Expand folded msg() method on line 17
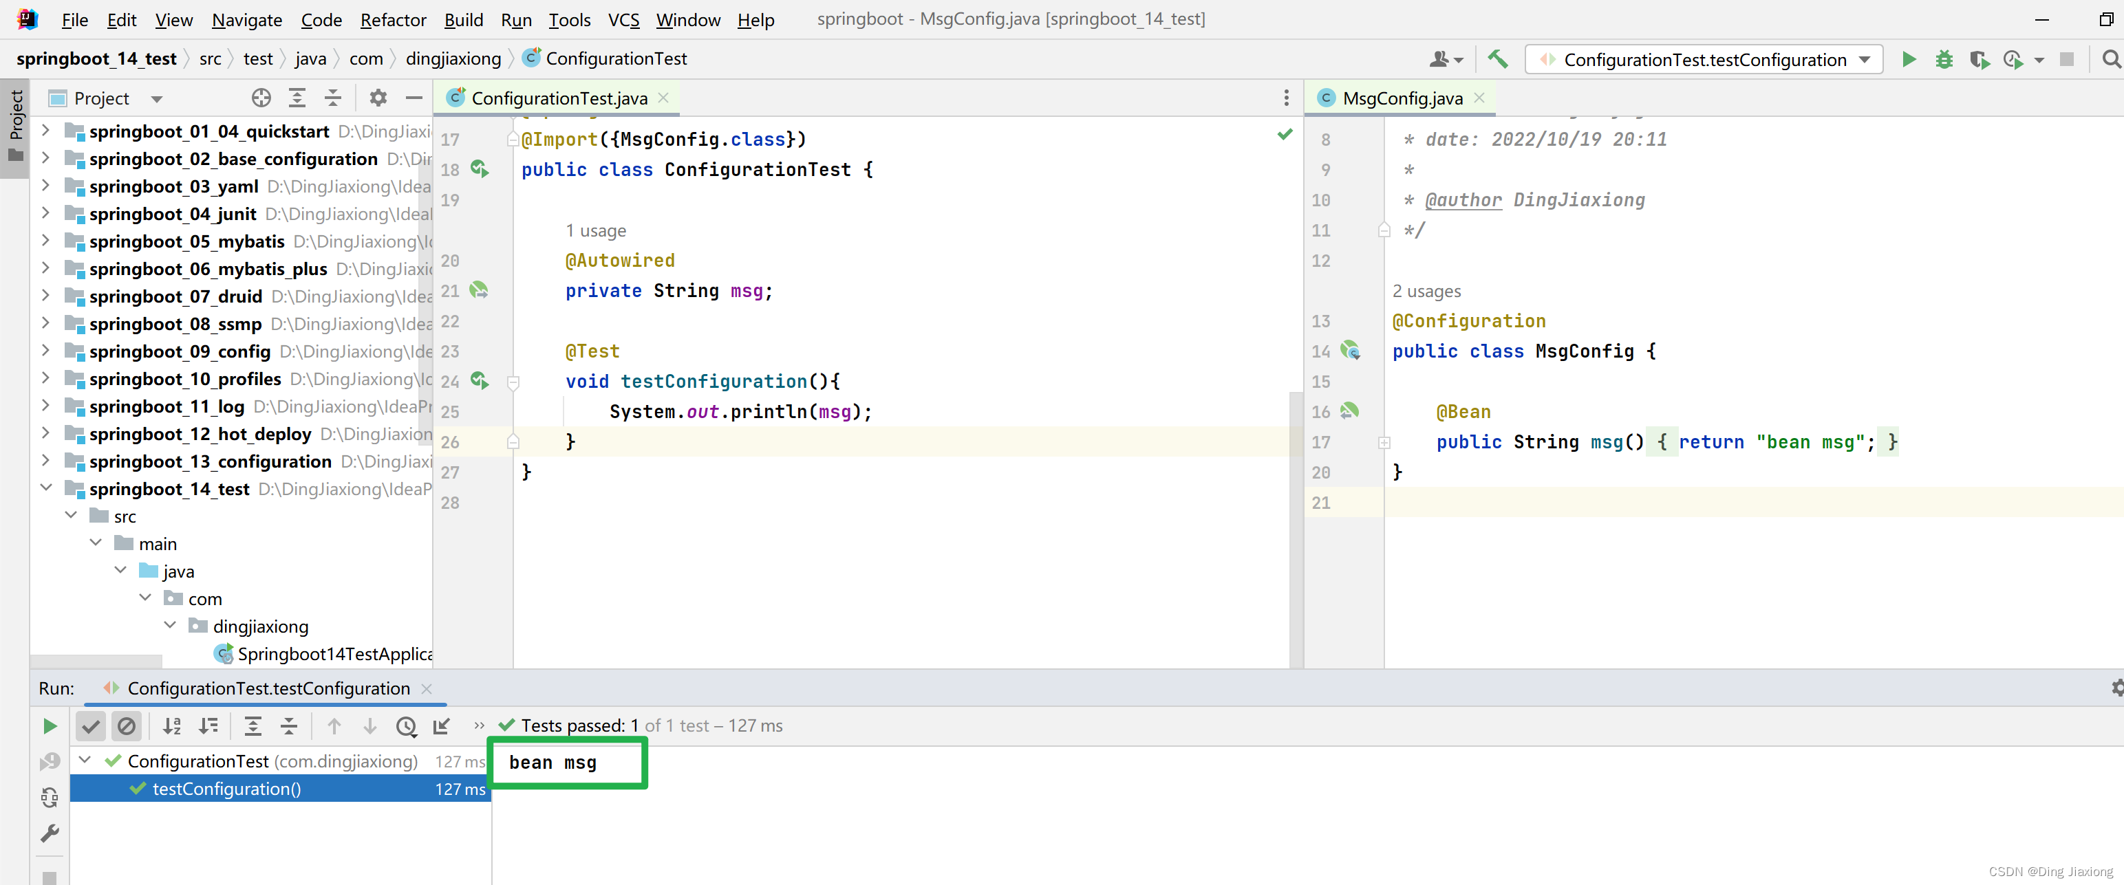This screenshot has width=2124, height=885. coord(1384,443)
